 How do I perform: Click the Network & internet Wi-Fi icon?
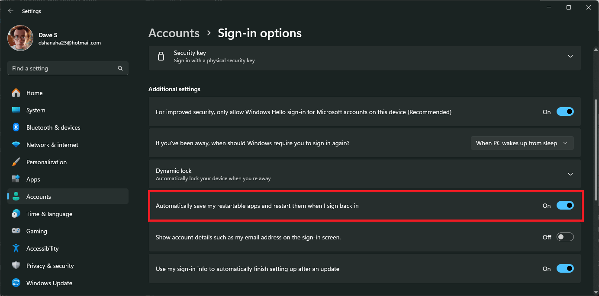(x=16, y=145)
